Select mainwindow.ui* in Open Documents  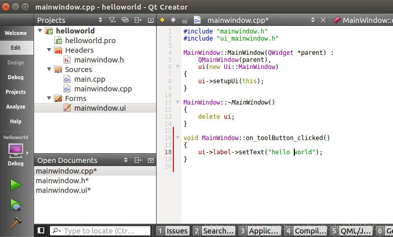click(x=95, y=190)
